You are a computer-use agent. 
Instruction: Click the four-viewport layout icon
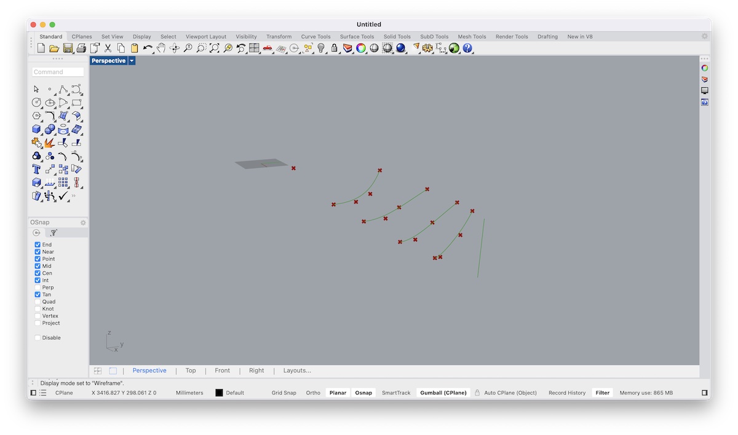coord(254,48)
